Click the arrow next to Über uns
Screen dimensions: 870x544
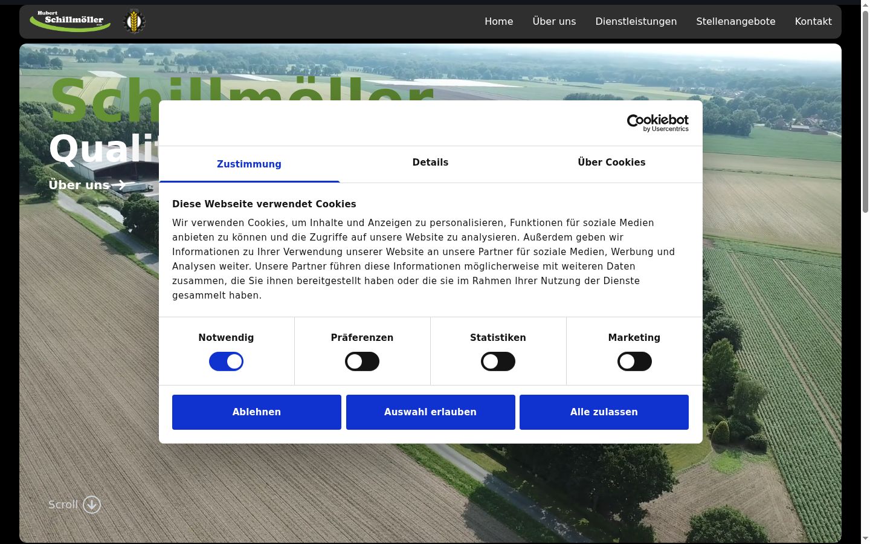tap(122, 185)
